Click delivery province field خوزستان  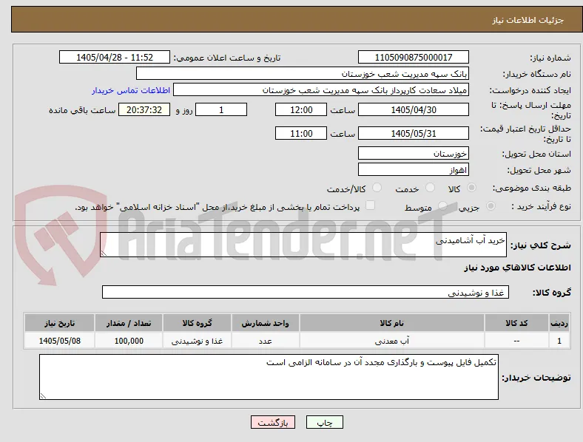coord(413,154)
